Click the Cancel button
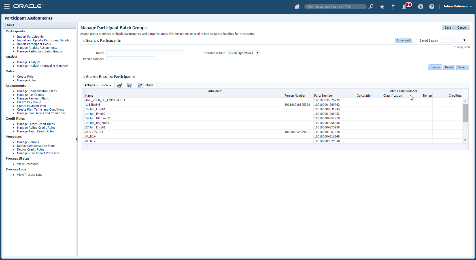This screenshot has height=260, width=476. (x=462, y=28)
